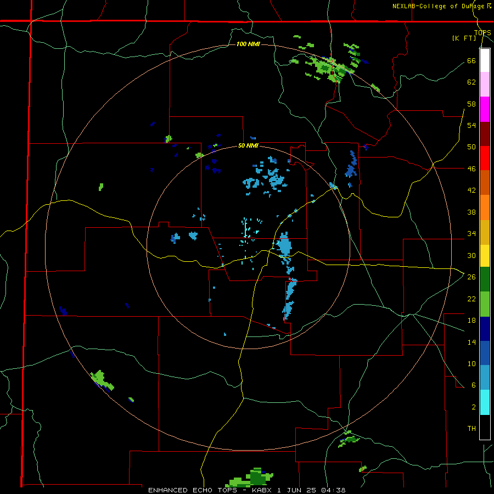Pick the dark red legend swatch
The image size is (494, 494).
pos(485,134)
